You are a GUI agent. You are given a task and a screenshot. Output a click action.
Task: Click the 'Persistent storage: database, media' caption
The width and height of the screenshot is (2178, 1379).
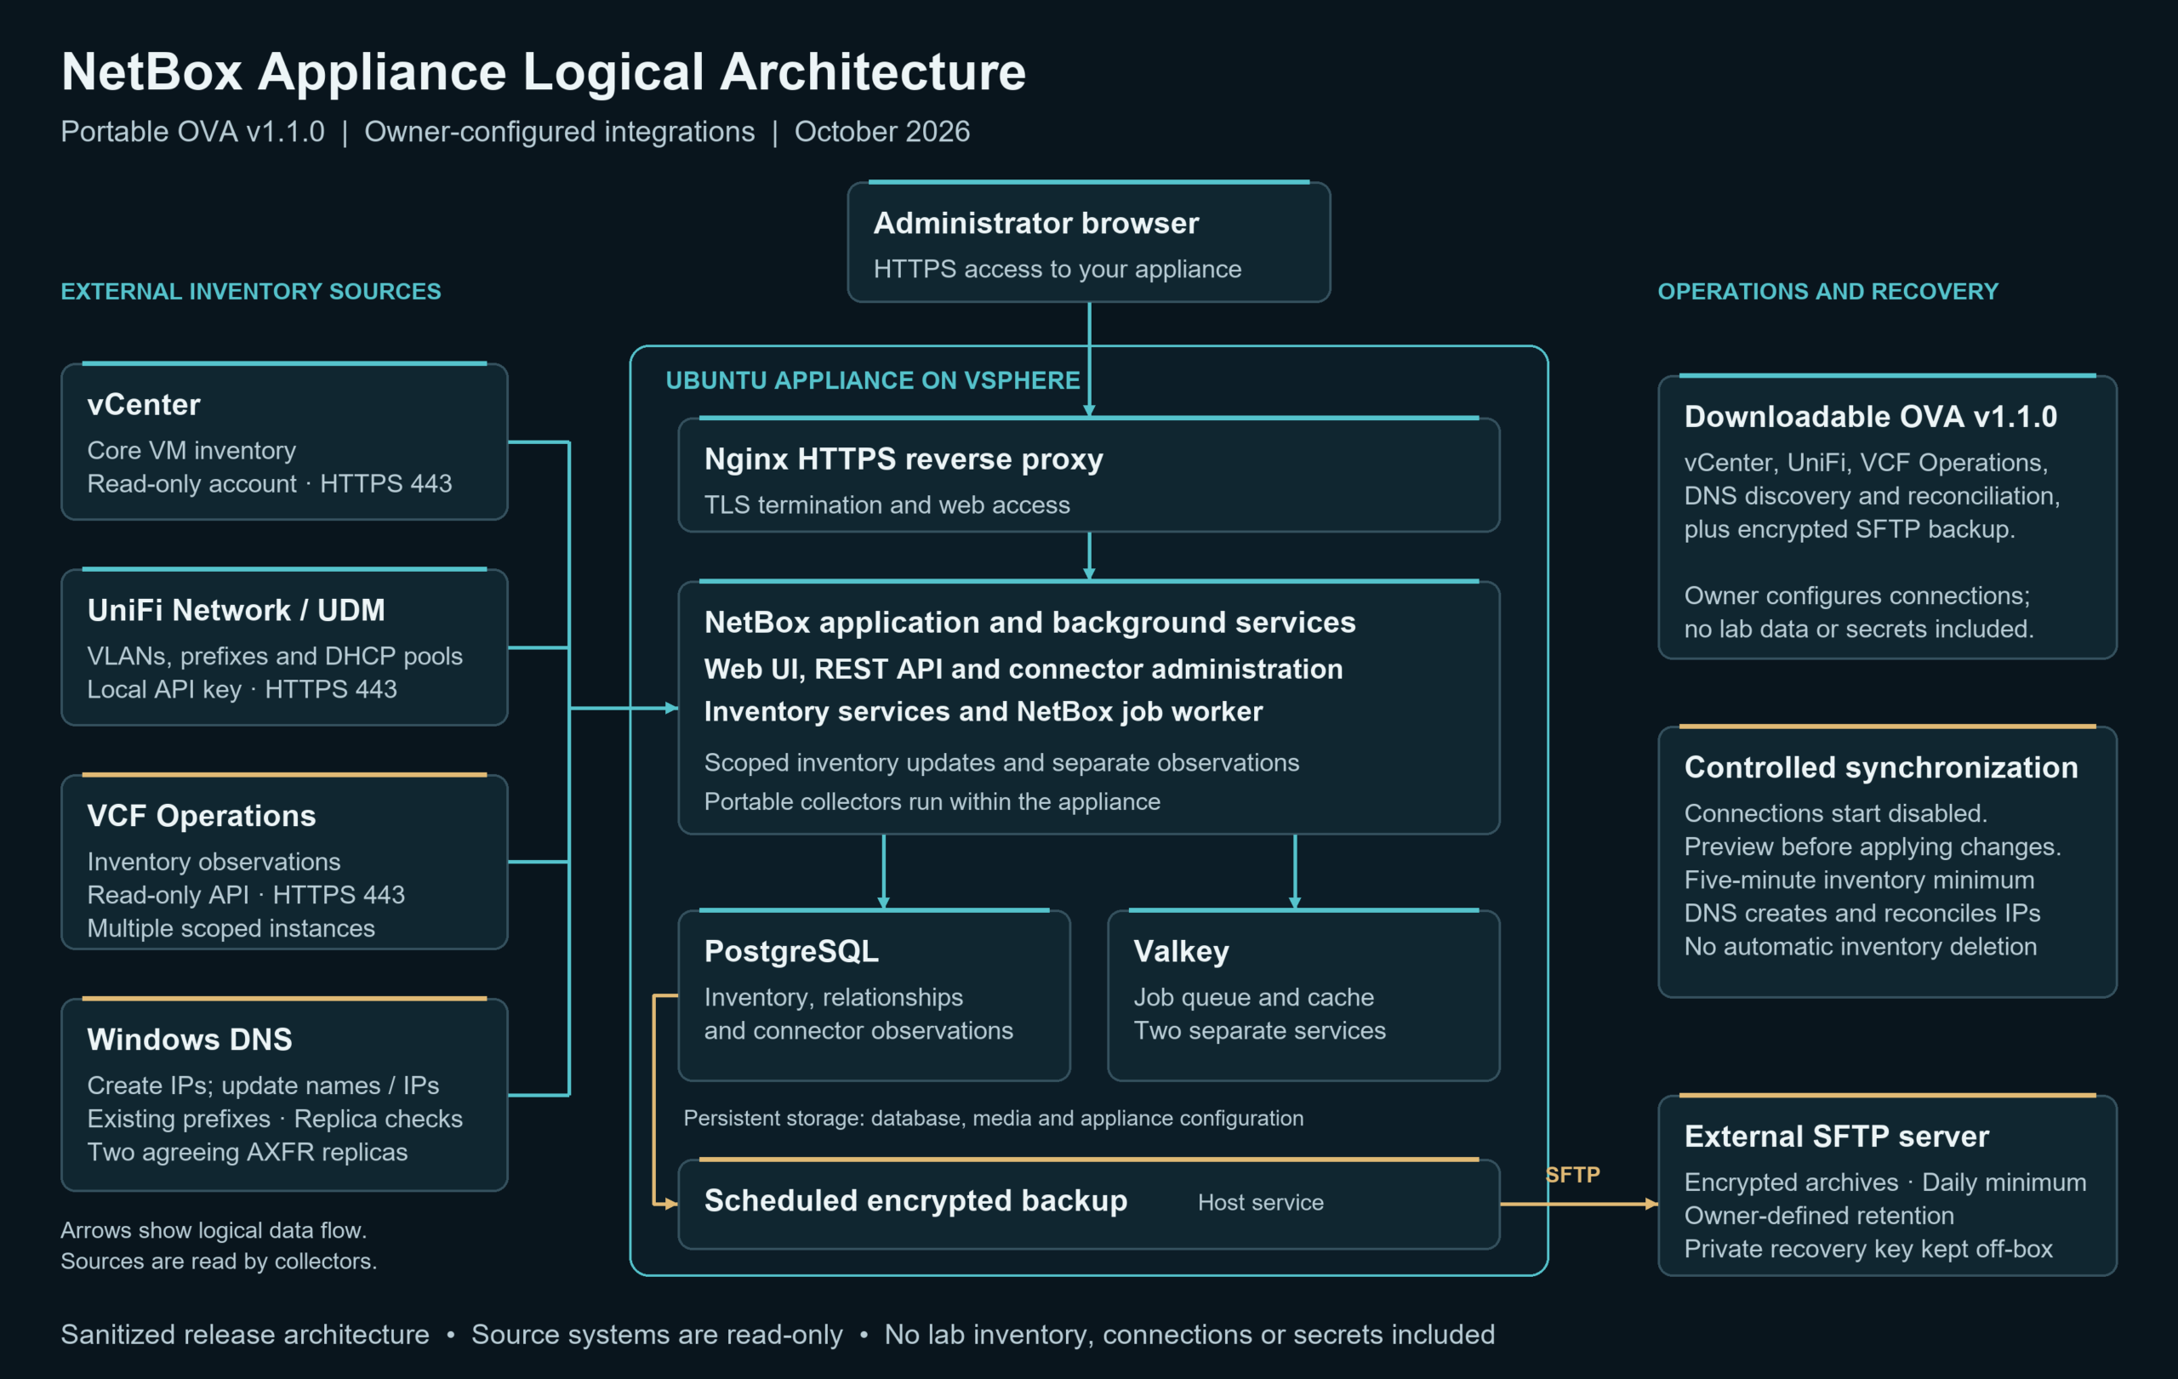993,1119
